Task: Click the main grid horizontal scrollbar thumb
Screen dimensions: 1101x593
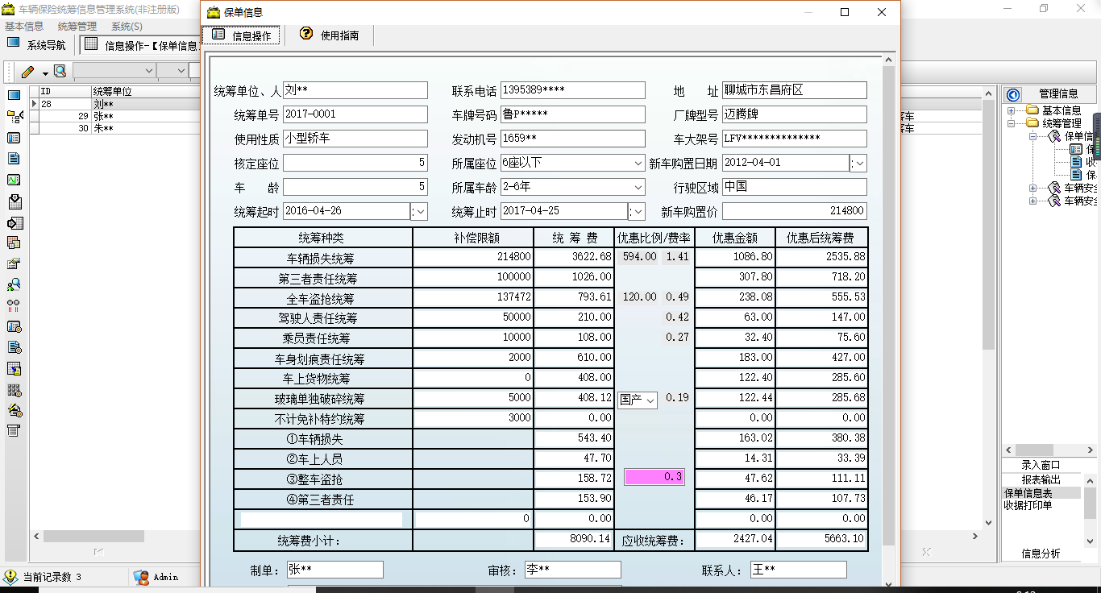Action: [x=93, y=536]
